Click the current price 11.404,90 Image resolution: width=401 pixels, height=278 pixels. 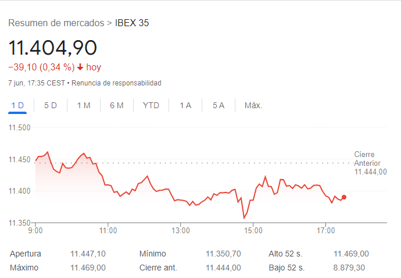tap(52, 48)
